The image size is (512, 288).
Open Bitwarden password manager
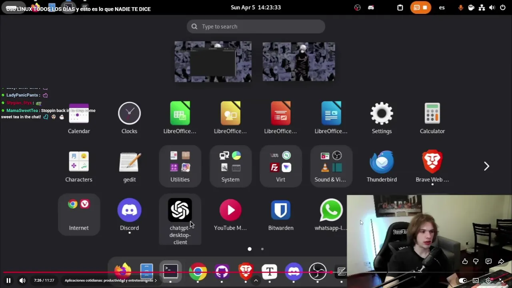point(280,215)
